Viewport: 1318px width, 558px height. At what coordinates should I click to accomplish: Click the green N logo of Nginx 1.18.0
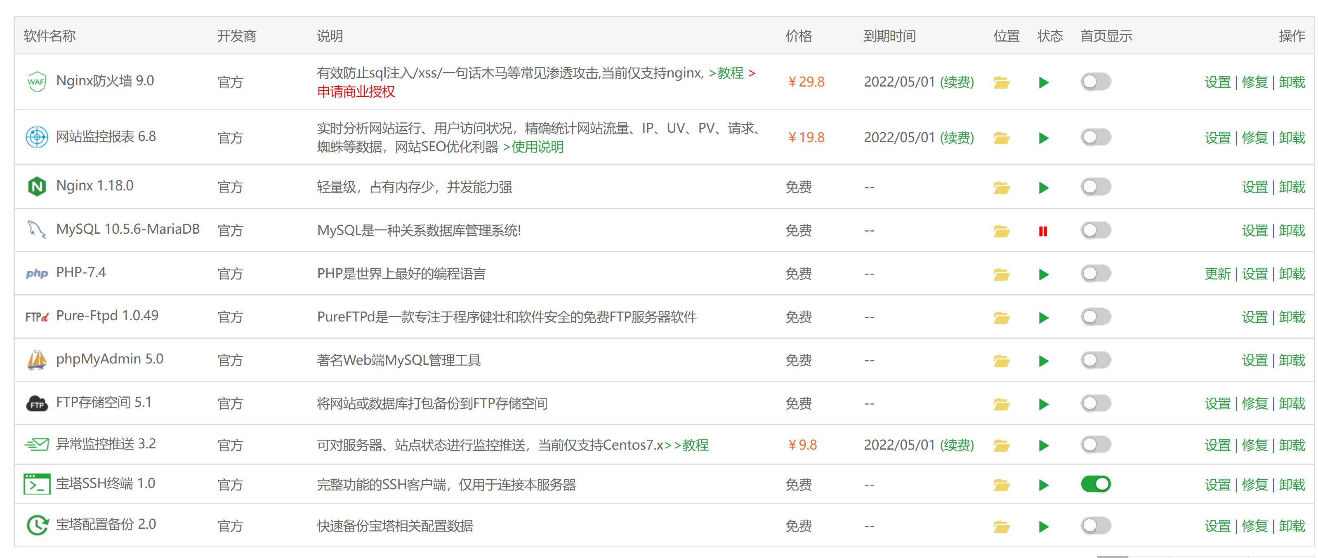[x=37, y=187]
